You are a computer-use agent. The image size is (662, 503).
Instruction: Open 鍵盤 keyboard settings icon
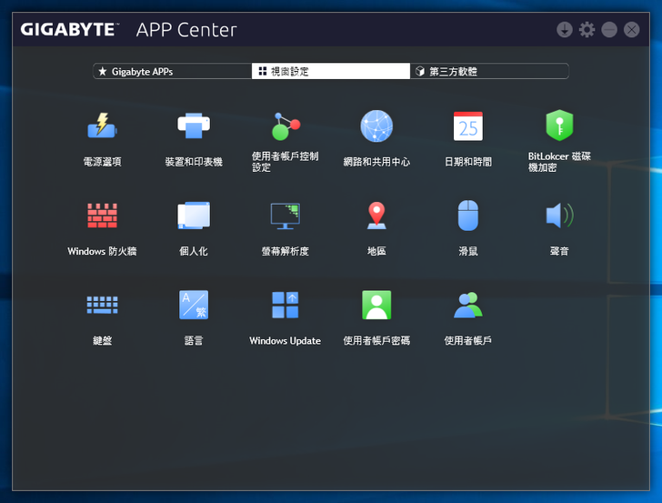tap(102, 305)
